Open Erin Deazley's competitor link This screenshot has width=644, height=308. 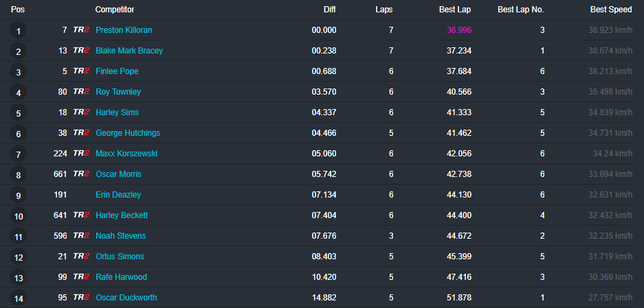click(118, 195)
